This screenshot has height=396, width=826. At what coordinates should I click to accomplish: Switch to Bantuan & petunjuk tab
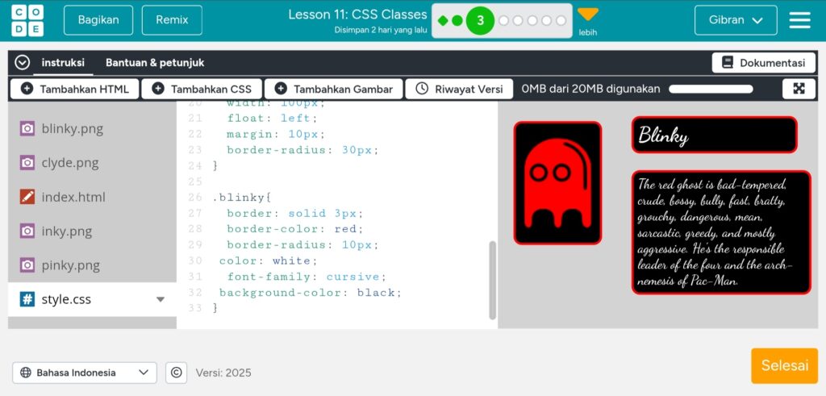(155, 63)
